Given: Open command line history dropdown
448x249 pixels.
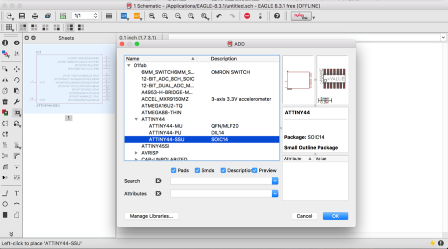Looking at the screenshot, I should coord(443,37).
